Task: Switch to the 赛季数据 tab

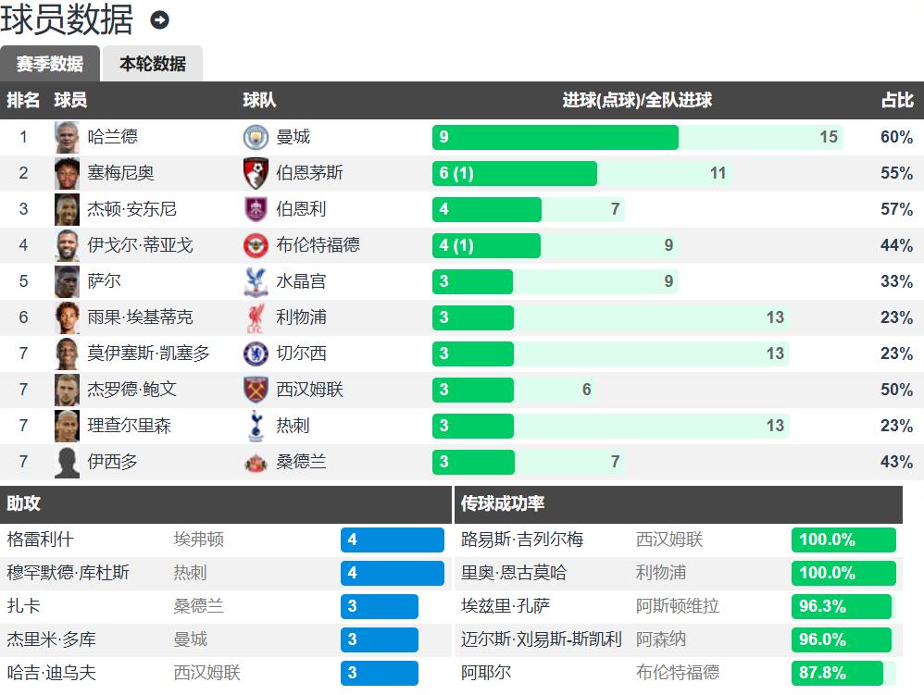Action: coord(50,64)
